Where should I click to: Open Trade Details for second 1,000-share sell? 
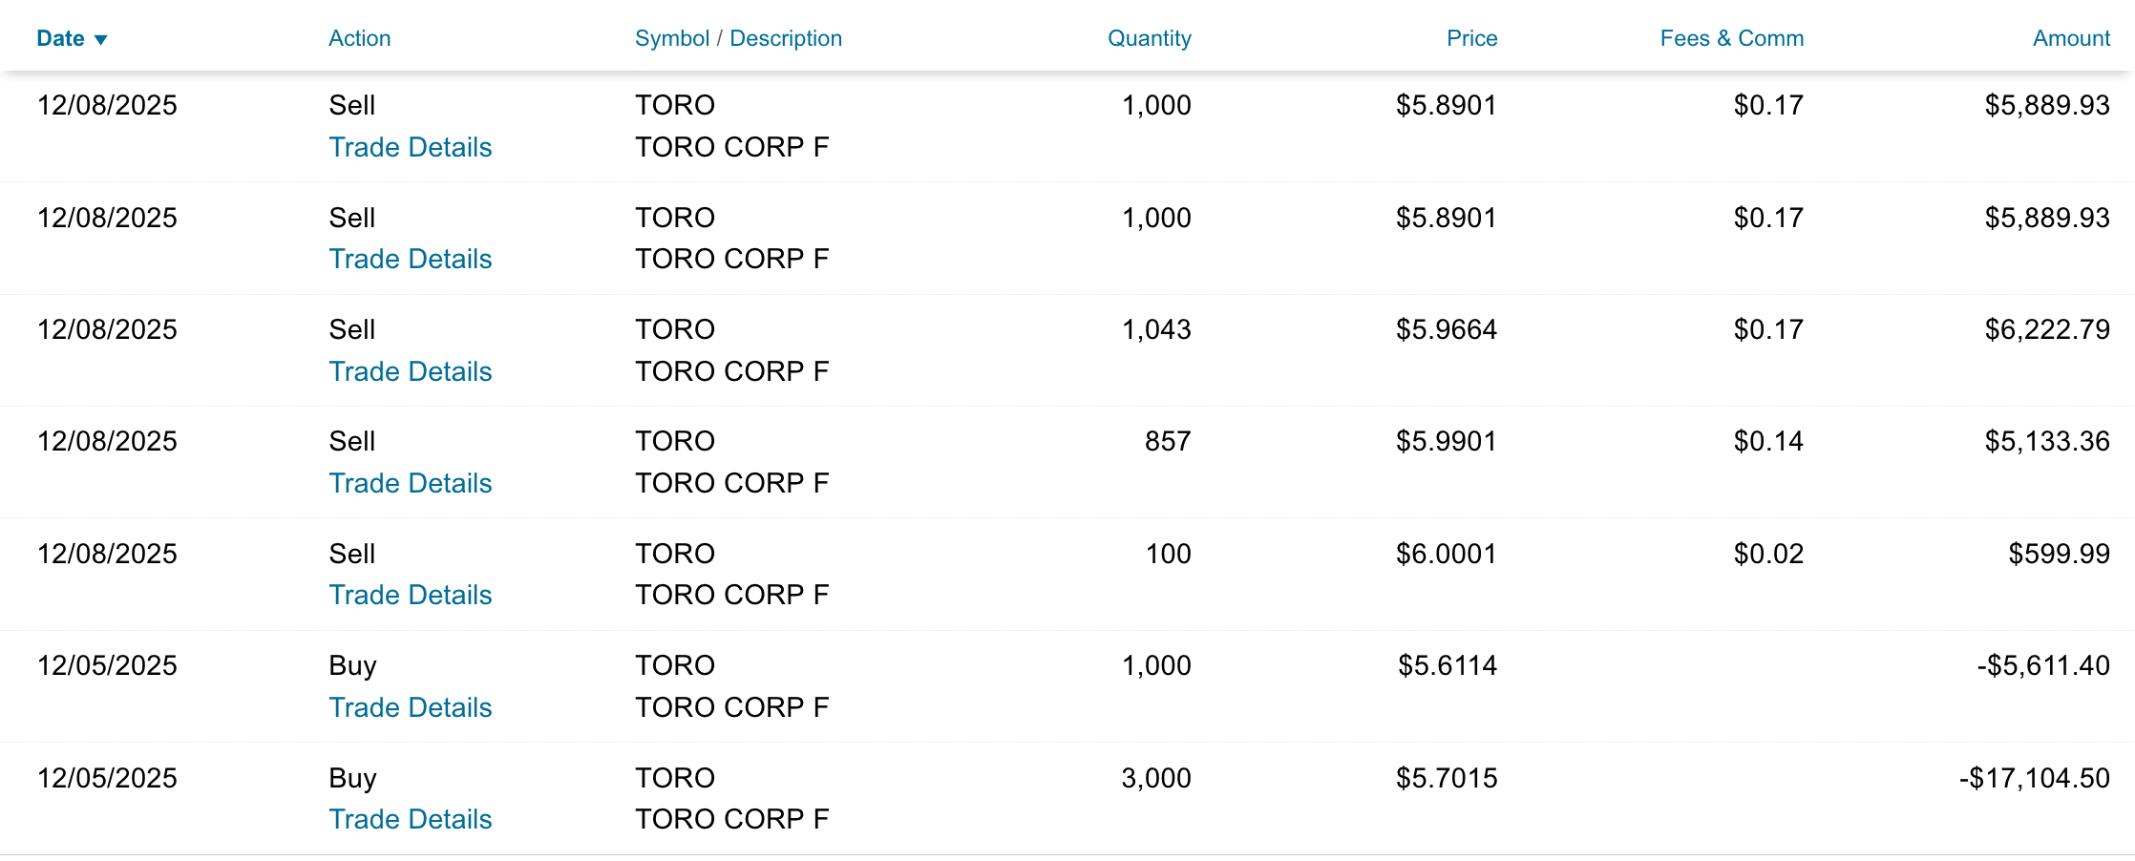click(410, 259)
